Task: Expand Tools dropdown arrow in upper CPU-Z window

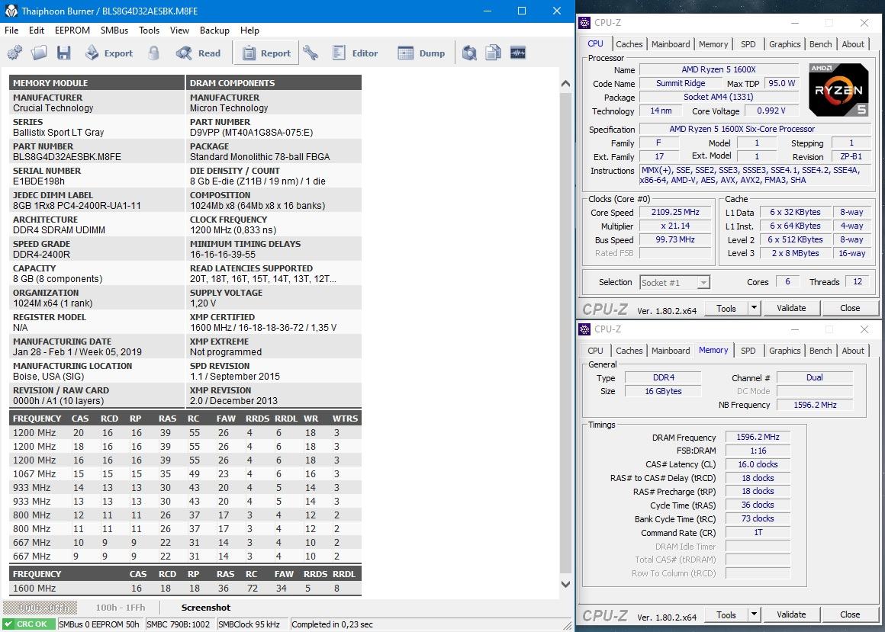Action: tap(754, 309)
